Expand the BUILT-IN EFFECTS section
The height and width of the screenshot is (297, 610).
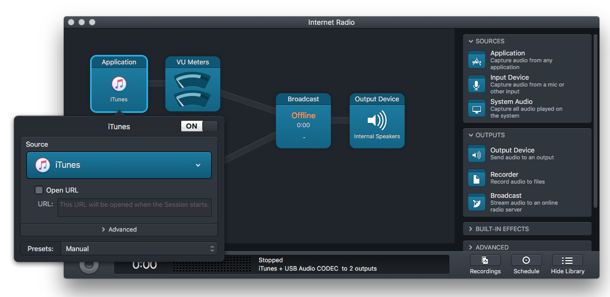tap(471, 229)
